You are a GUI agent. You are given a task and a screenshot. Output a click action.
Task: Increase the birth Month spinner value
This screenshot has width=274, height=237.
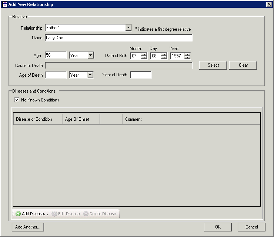coord(144,54)
